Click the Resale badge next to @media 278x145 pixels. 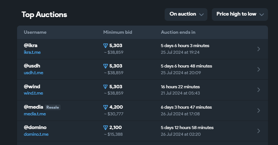point(53,107)
